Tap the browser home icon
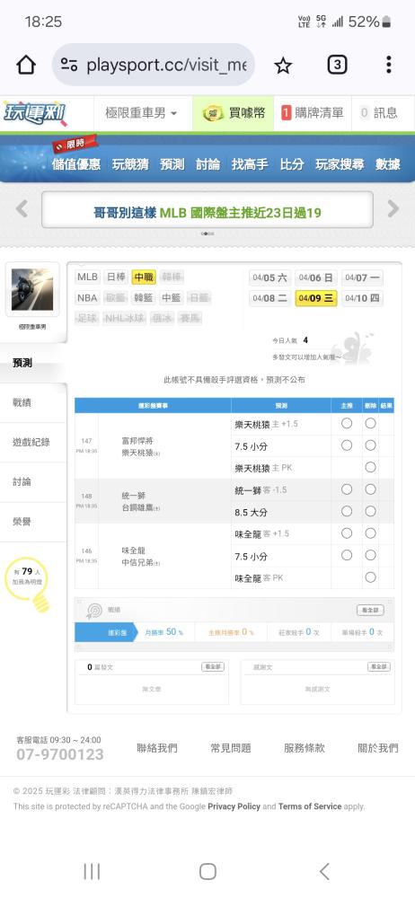Screen dimensions: 415x898 point(26,65)
